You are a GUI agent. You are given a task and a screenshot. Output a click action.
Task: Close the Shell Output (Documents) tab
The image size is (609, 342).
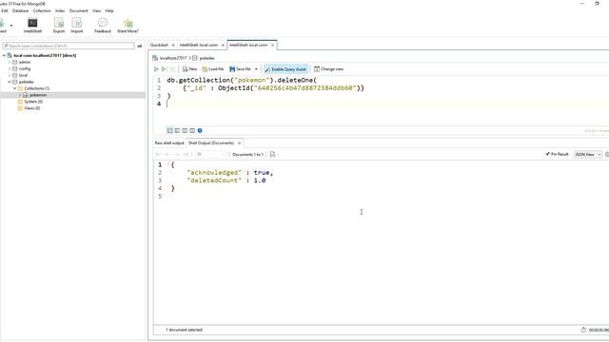tap(240, 143)
